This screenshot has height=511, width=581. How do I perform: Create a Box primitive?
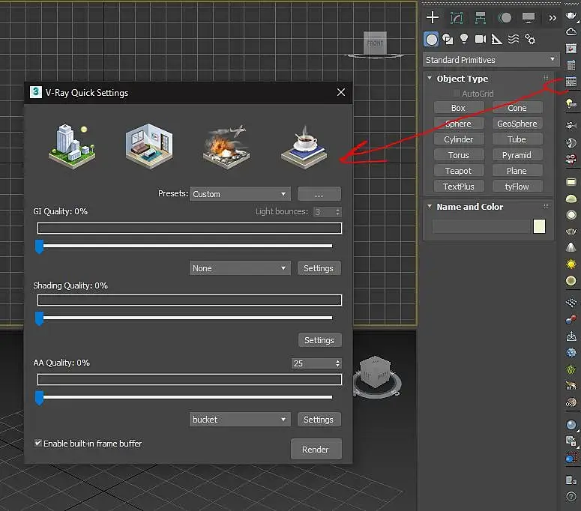coord(459,108)
